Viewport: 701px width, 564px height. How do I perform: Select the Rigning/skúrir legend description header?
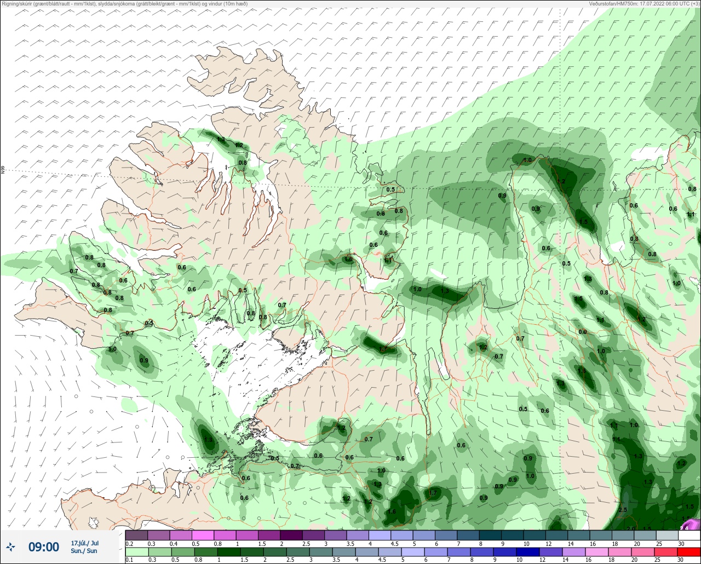click(x=124, y=3)
